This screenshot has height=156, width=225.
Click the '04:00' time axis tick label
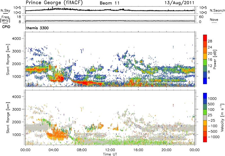tap(54, 150)
